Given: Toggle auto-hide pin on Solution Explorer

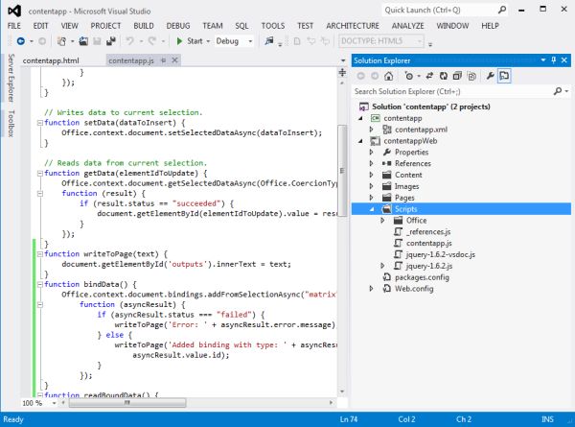Looking at the screenshot, I should [551, 59].
